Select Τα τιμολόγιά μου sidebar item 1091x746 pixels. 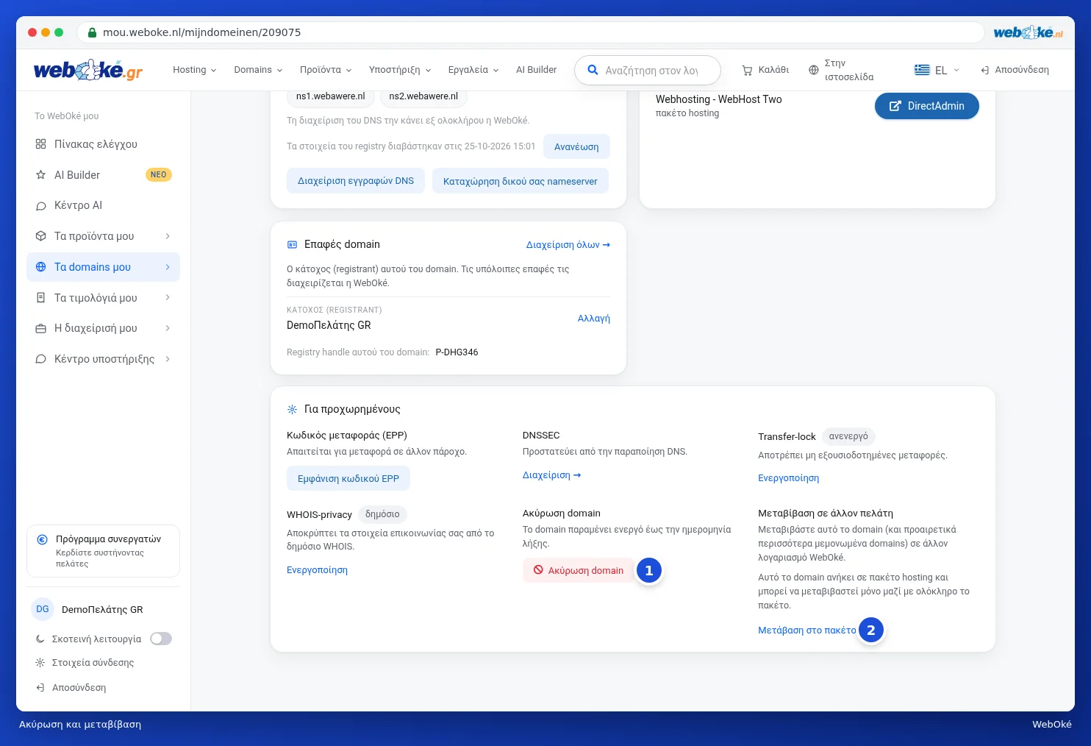coord(103,298)
